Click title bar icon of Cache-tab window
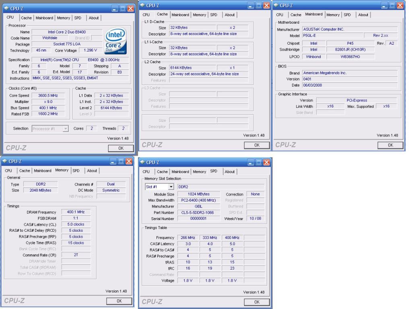412x309 pixels. pos(143,5)
